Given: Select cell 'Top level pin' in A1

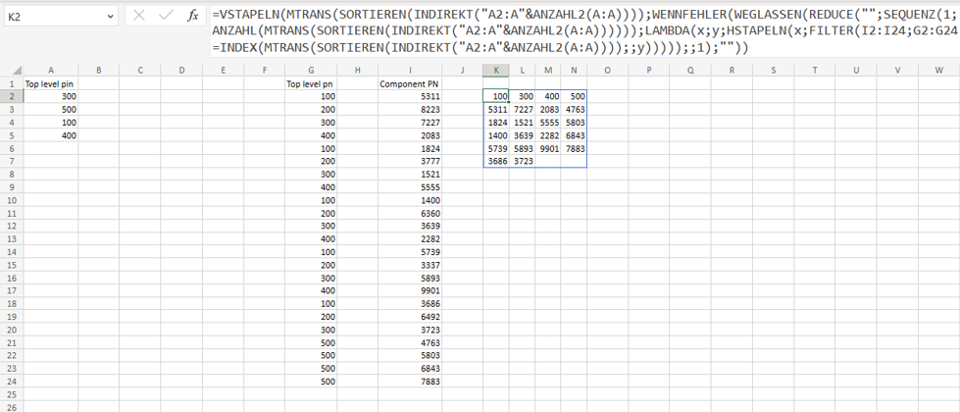Looking at the screenshot, I should click(51, 83).
